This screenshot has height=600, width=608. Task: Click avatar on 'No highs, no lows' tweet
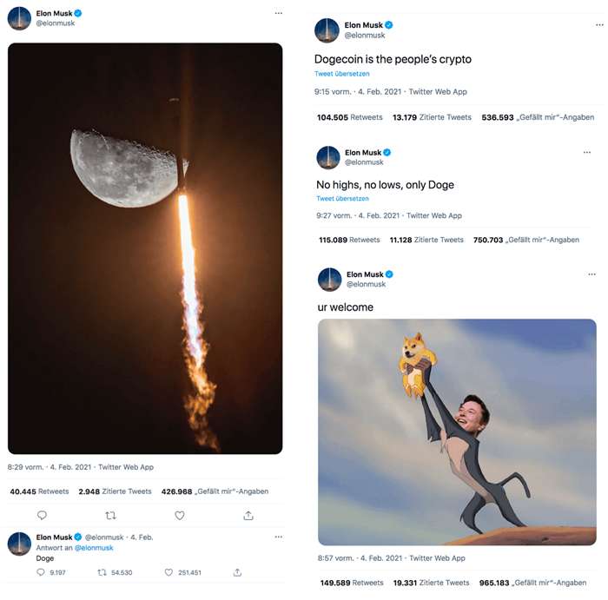pos(328,157)
